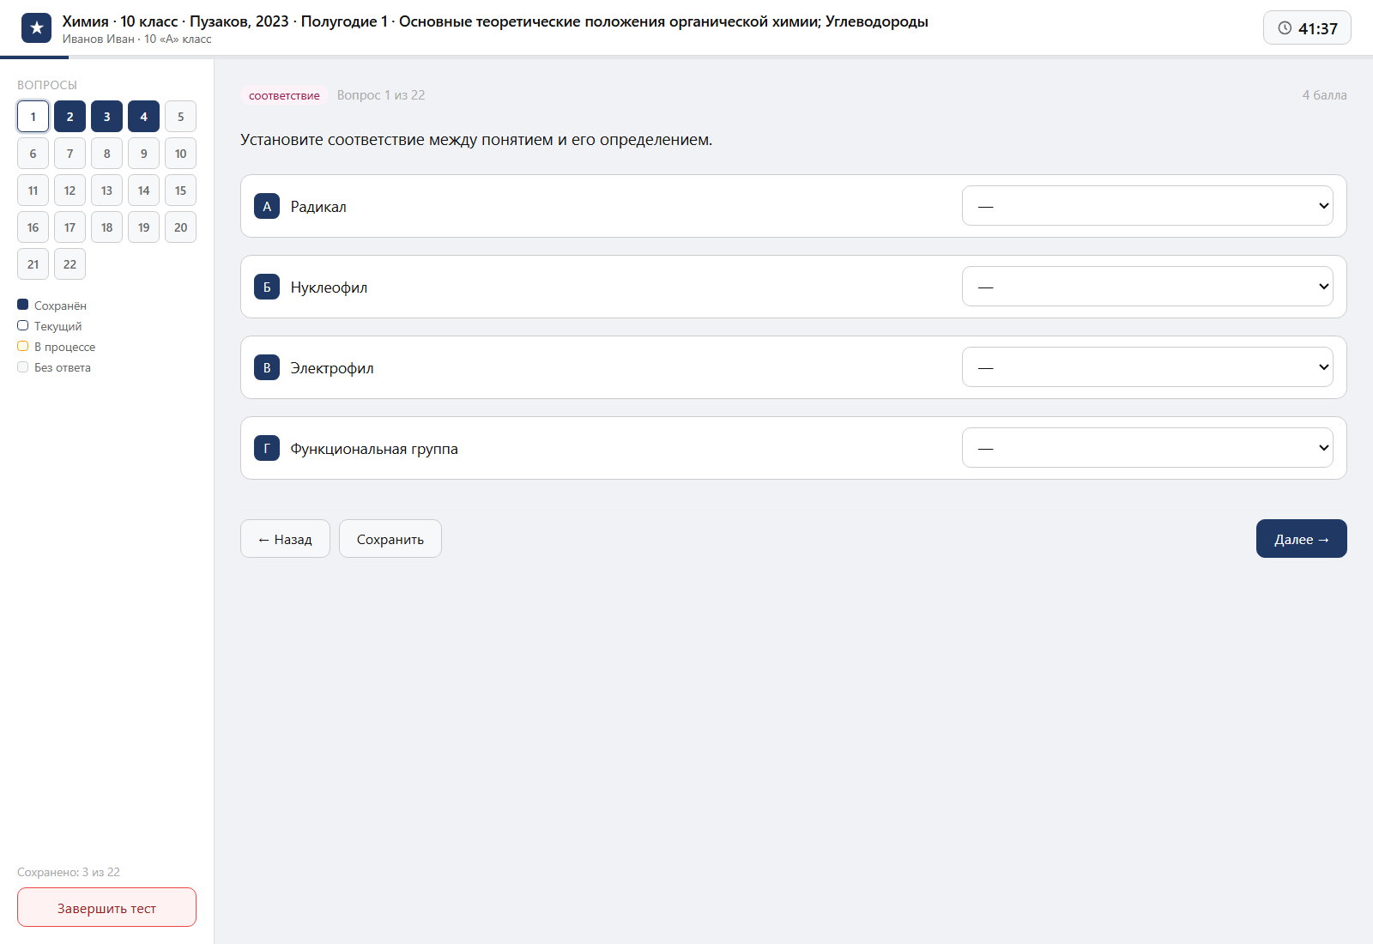This screenshot has width=1373, height=944.
Task: Click the 4 балла score label
Action: [1324, 95]
